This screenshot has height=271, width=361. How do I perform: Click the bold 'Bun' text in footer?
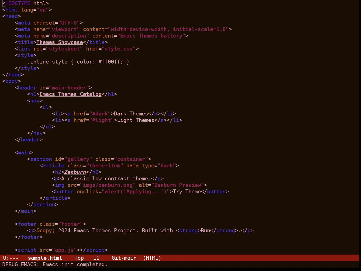click(x=205, y=230)
